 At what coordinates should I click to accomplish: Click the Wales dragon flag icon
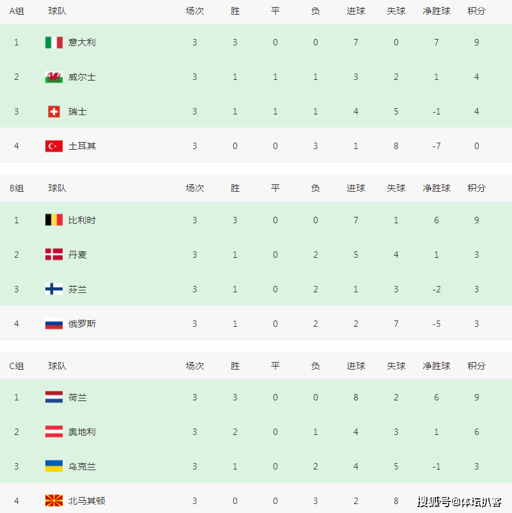(54, 77)
